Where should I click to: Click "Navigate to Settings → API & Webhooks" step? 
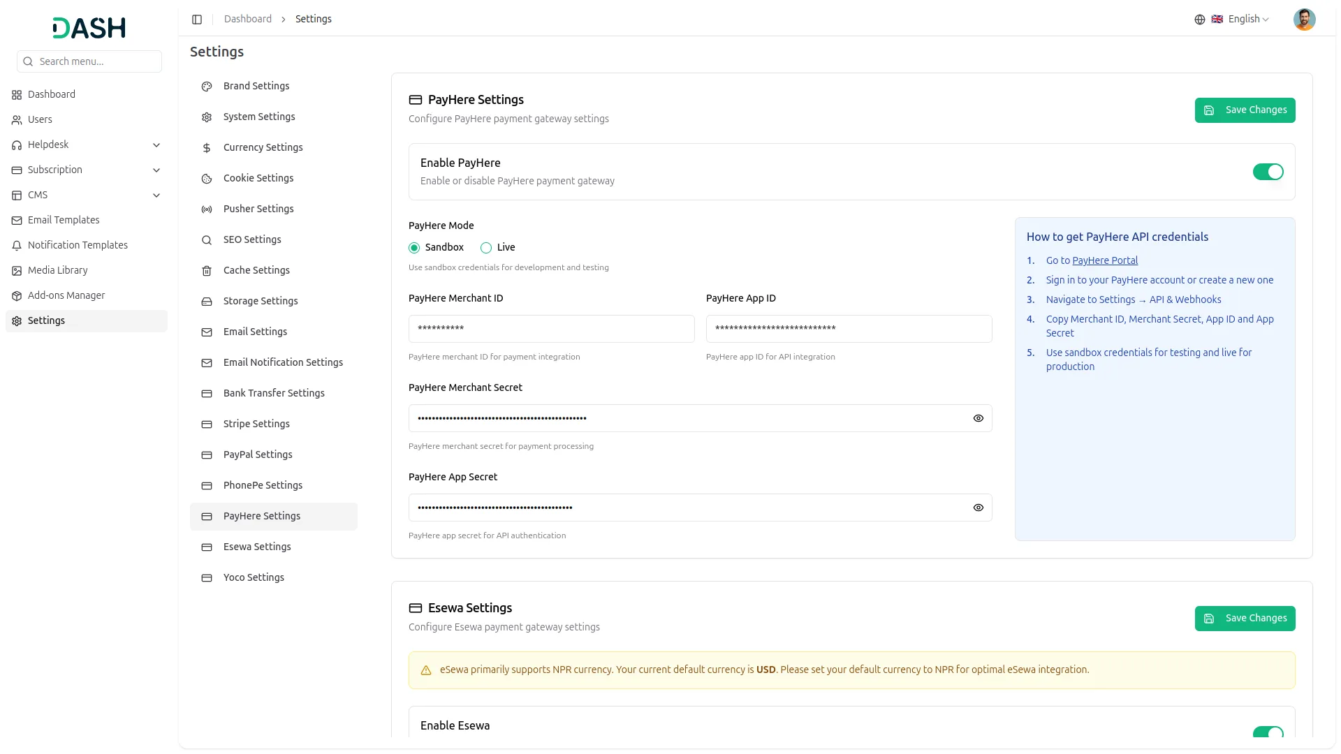coord(1134,300)
